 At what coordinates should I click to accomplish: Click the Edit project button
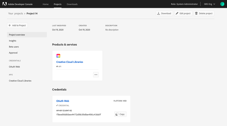[183, 13]
